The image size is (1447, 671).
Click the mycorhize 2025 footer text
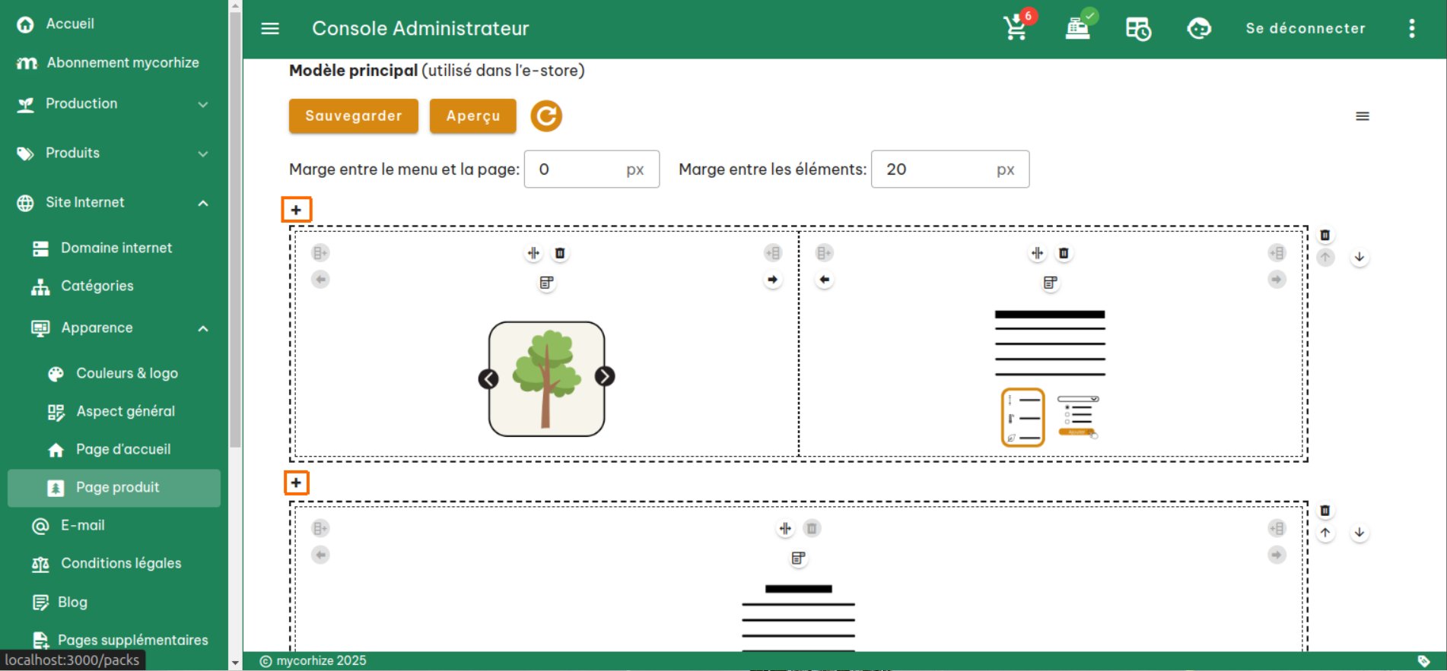[321, 661]
